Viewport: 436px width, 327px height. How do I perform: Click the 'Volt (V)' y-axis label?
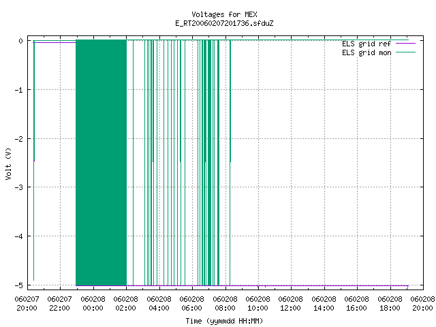coord(8,163)
